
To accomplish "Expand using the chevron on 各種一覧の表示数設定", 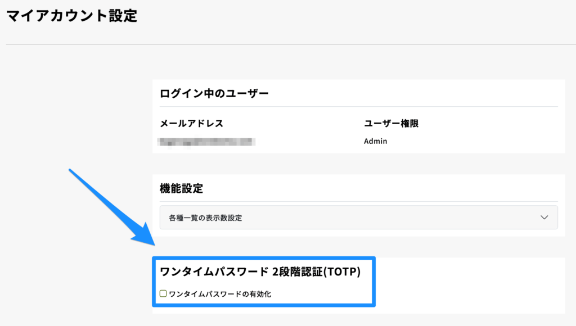I will click(544, 218).
